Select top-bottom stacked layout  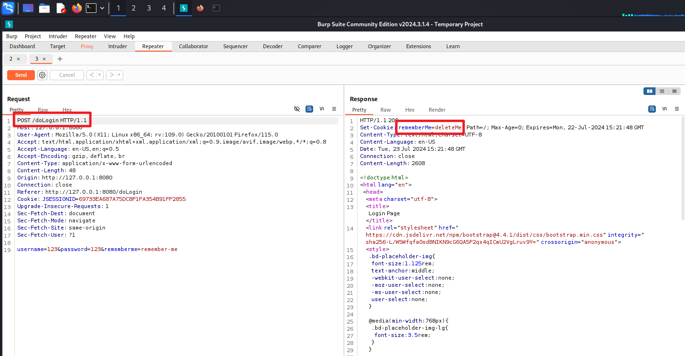(x=662, y=91)
